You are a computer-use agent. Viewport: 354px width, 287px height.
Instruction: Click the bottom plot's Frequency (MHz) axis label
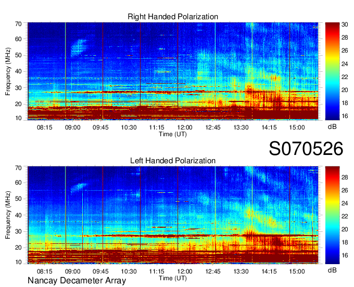tap(8, 215)
